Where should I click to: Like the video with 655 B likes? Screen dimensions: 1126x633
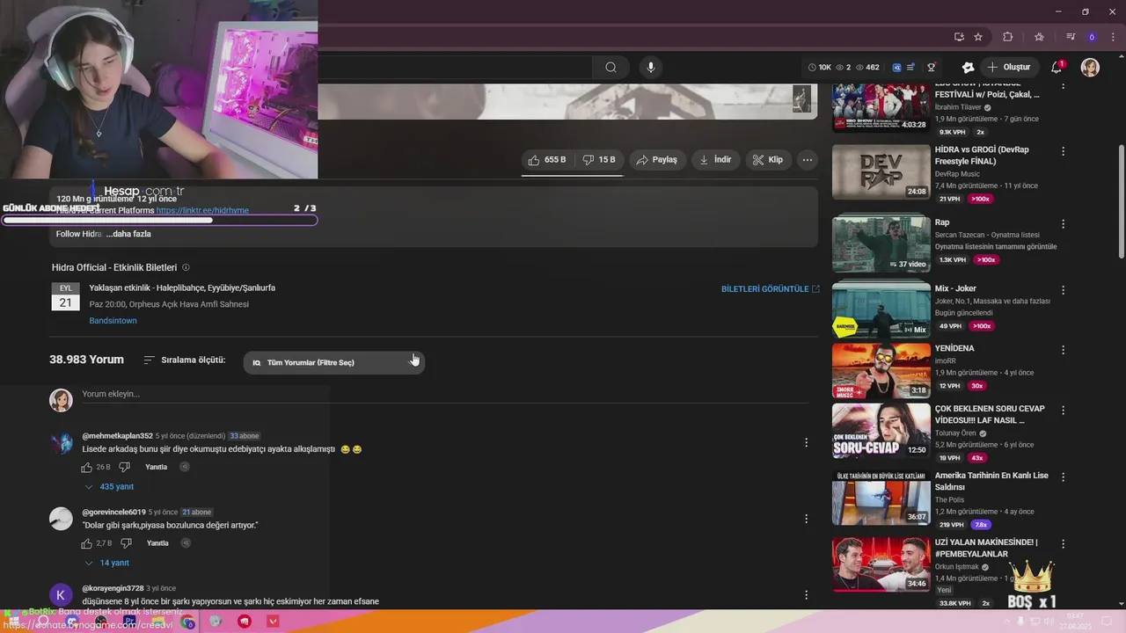(547, 160)
